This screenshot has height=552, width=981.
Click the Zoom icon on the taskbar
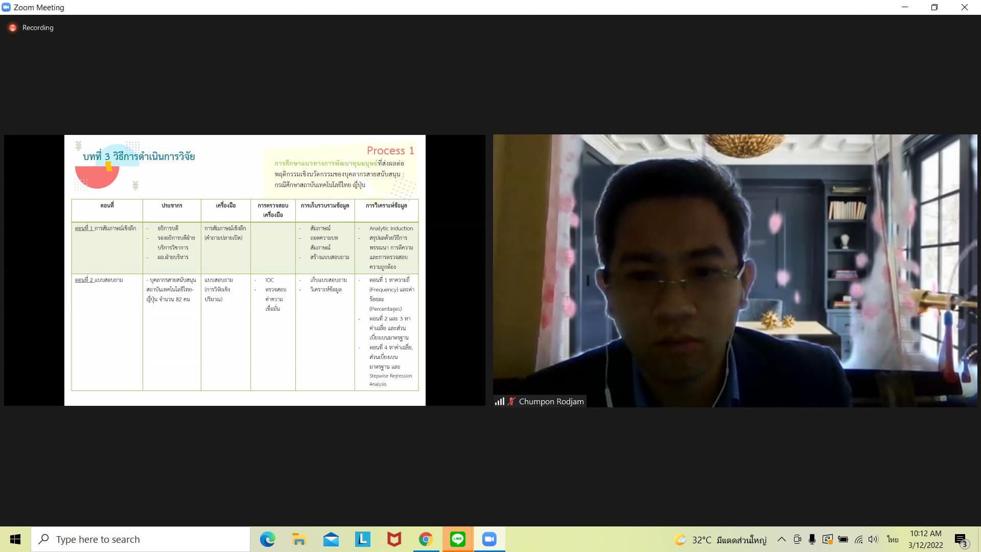point(489,539)
